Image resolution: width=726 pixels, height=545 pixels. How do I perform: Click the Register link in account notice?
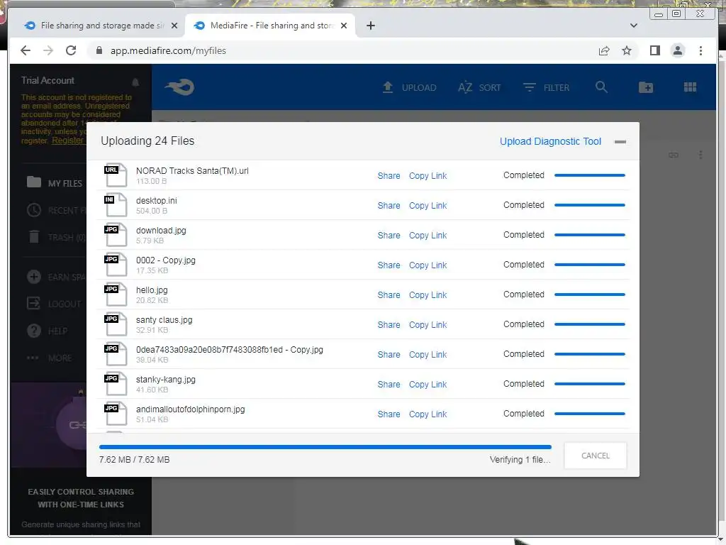tap(67, 141)
